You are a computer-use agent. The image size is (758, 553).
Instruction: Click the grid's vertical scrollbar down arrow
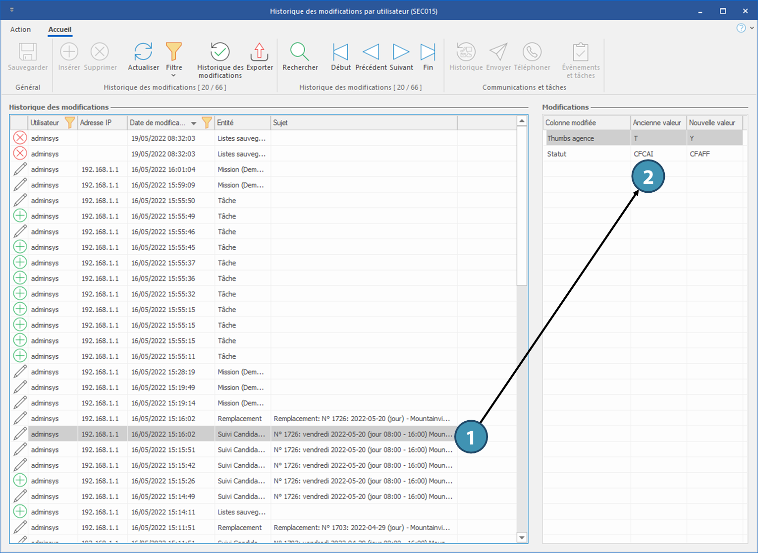coord(522,537)
